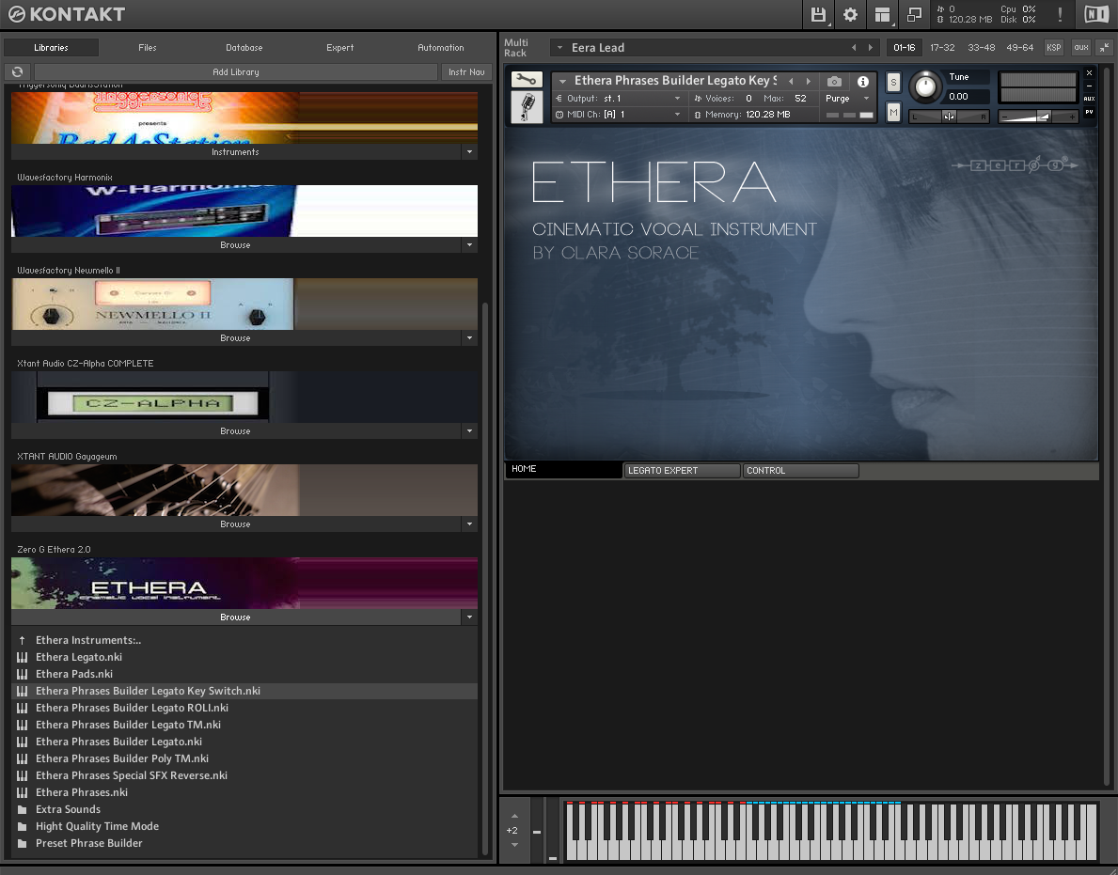Toggle the PV performance view button
The width and height of the screenshot is (1118, 875).
click(x=1089, y=112)
